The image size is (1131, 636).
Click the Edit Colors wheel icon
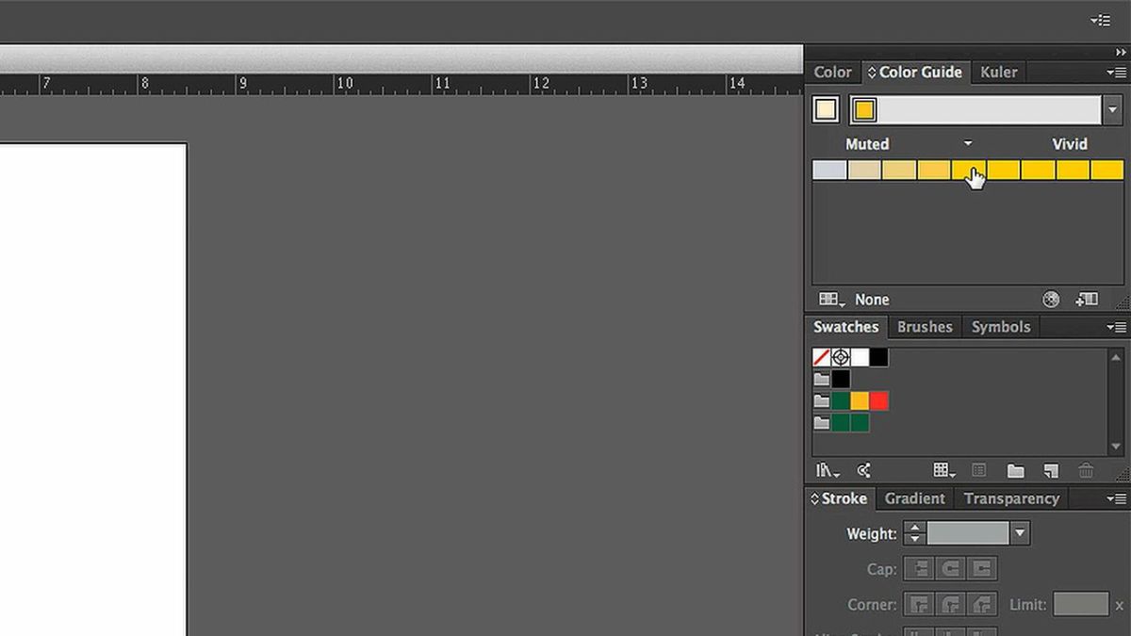pos(1051,300)
